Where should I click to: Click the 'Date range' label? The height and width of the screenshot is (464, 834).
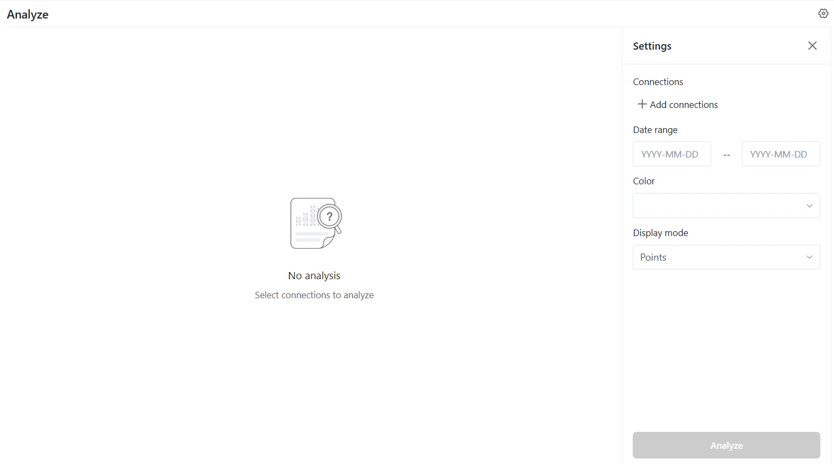pyautogui.click(x=655, y=130)
